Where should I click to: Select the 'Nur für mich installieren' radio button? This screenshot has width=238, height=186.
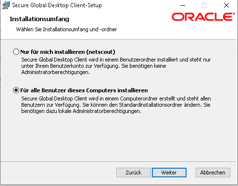(x=16, y=52)
